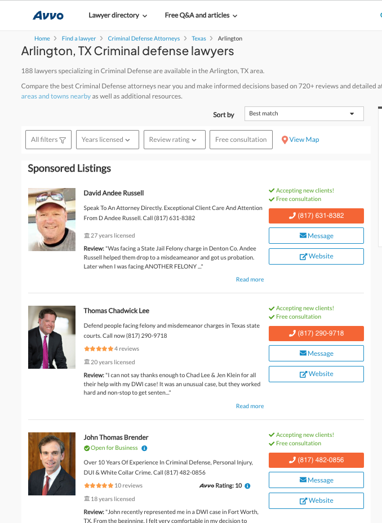This screenshot has width=382, height=523.
Task: Click the funnel icon in All filters
Action: [63, 140]
